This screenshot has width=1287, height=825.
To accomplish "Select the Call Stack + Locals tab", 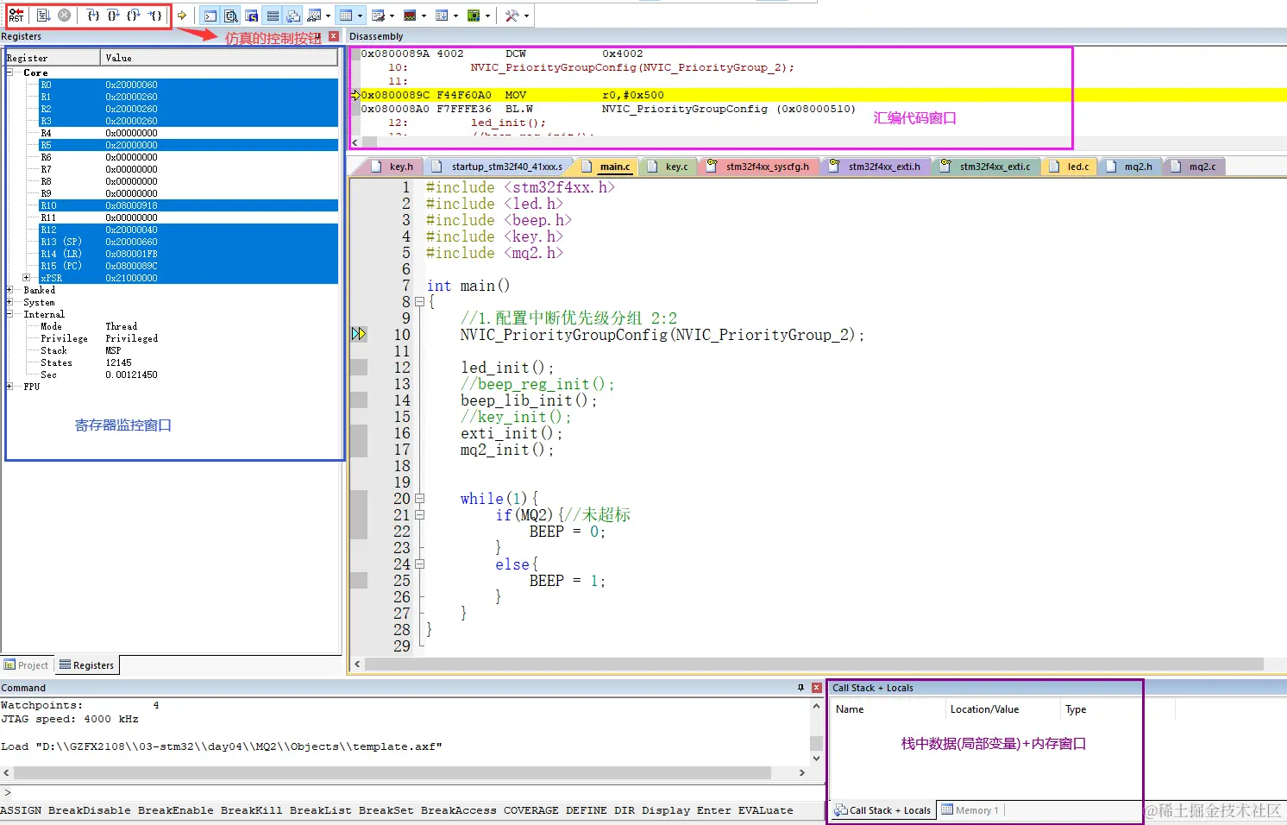I will click(x=882, y=810).
